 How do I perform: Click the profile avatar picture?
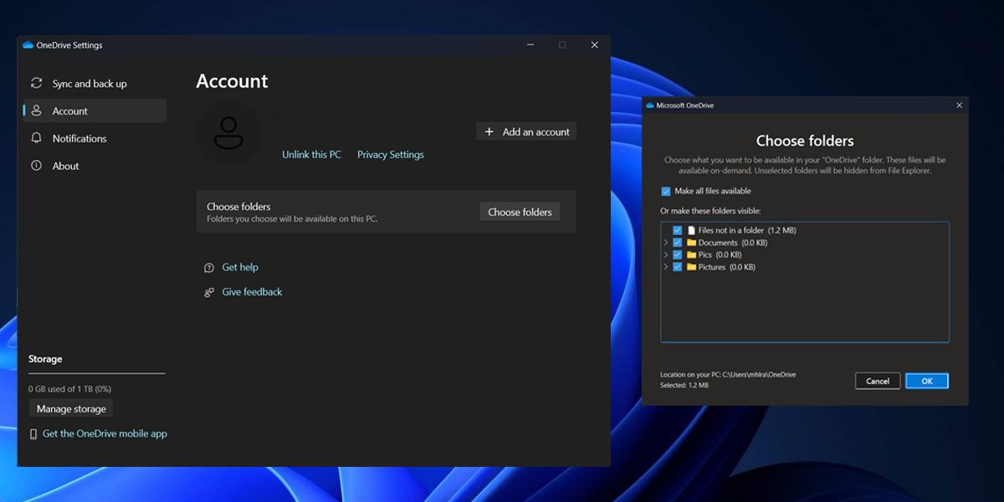point(228,134)
